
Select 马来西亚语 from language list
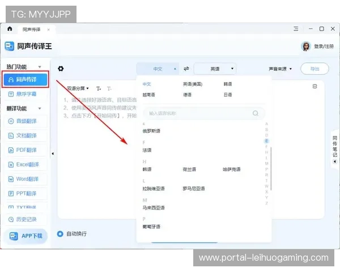154,208
